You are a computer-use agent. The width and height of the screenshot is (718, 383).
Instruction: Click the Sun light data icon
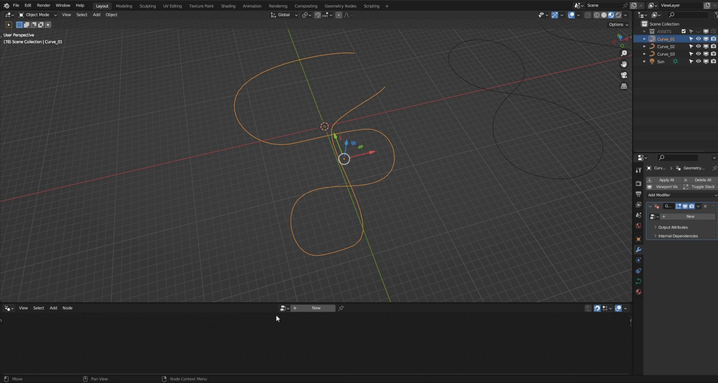675,61
